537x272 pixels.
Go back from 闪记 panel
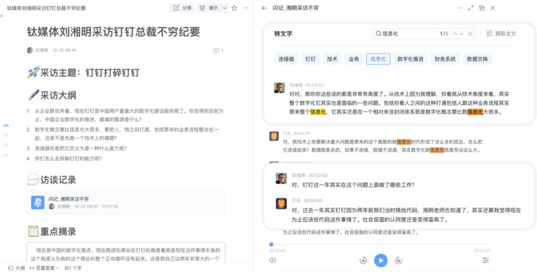(264, 8)
